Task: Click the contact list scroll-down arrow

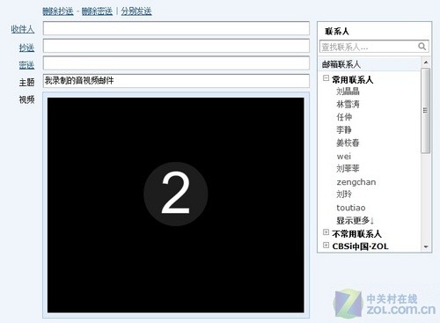Action: coord(426,246)
